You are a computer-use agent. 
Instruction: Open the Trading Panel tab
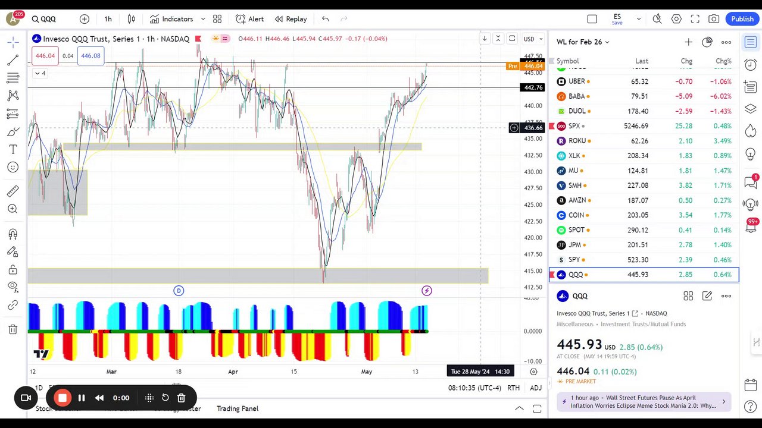[x=238, y=408]
